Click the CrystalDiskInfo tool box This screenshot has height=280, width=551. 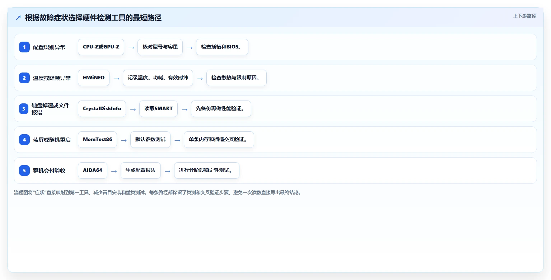point(102,109)
